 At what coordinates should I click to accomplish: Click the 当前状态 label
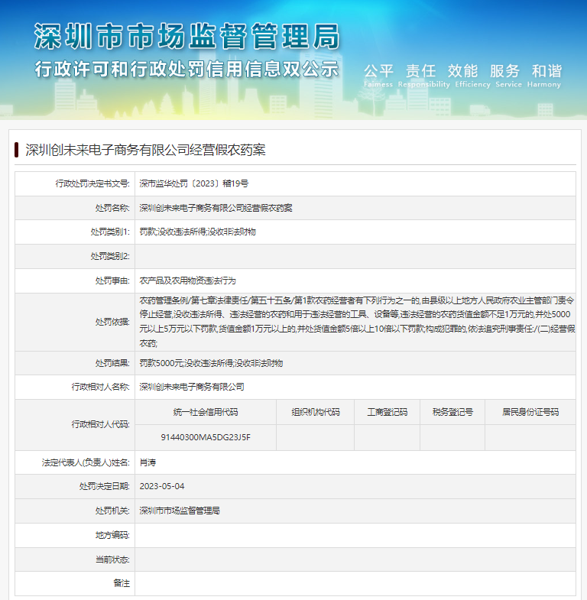click(x=112, y=559)
